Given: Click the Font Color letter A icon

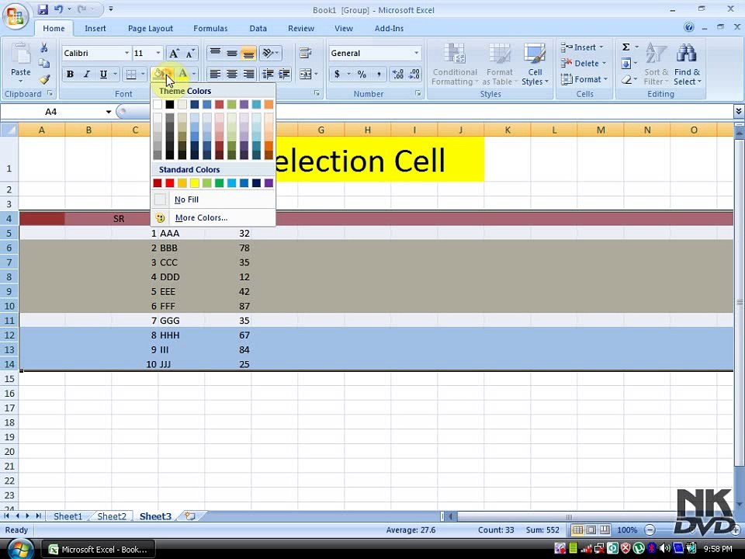Looking at the screenshot, I should [x=182, y=74].
